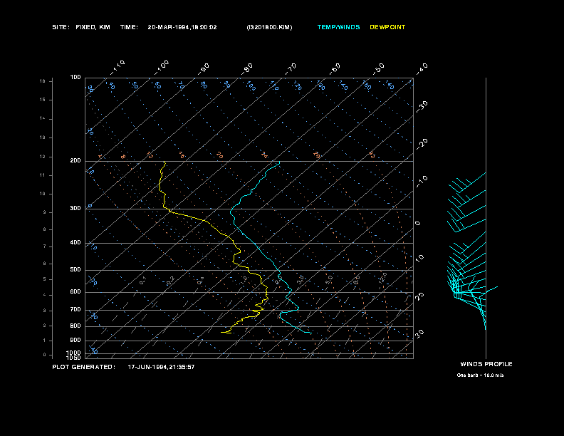The width and height of the screenshot is (564, 436).
Task: Select the 'FIXED, KJM' site name text
Action: tap(93, 27)
